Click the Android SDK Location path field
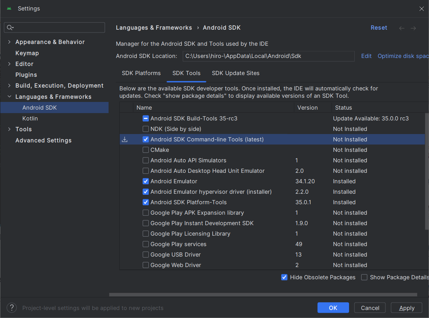429x318 pixels. pos(268,56)
